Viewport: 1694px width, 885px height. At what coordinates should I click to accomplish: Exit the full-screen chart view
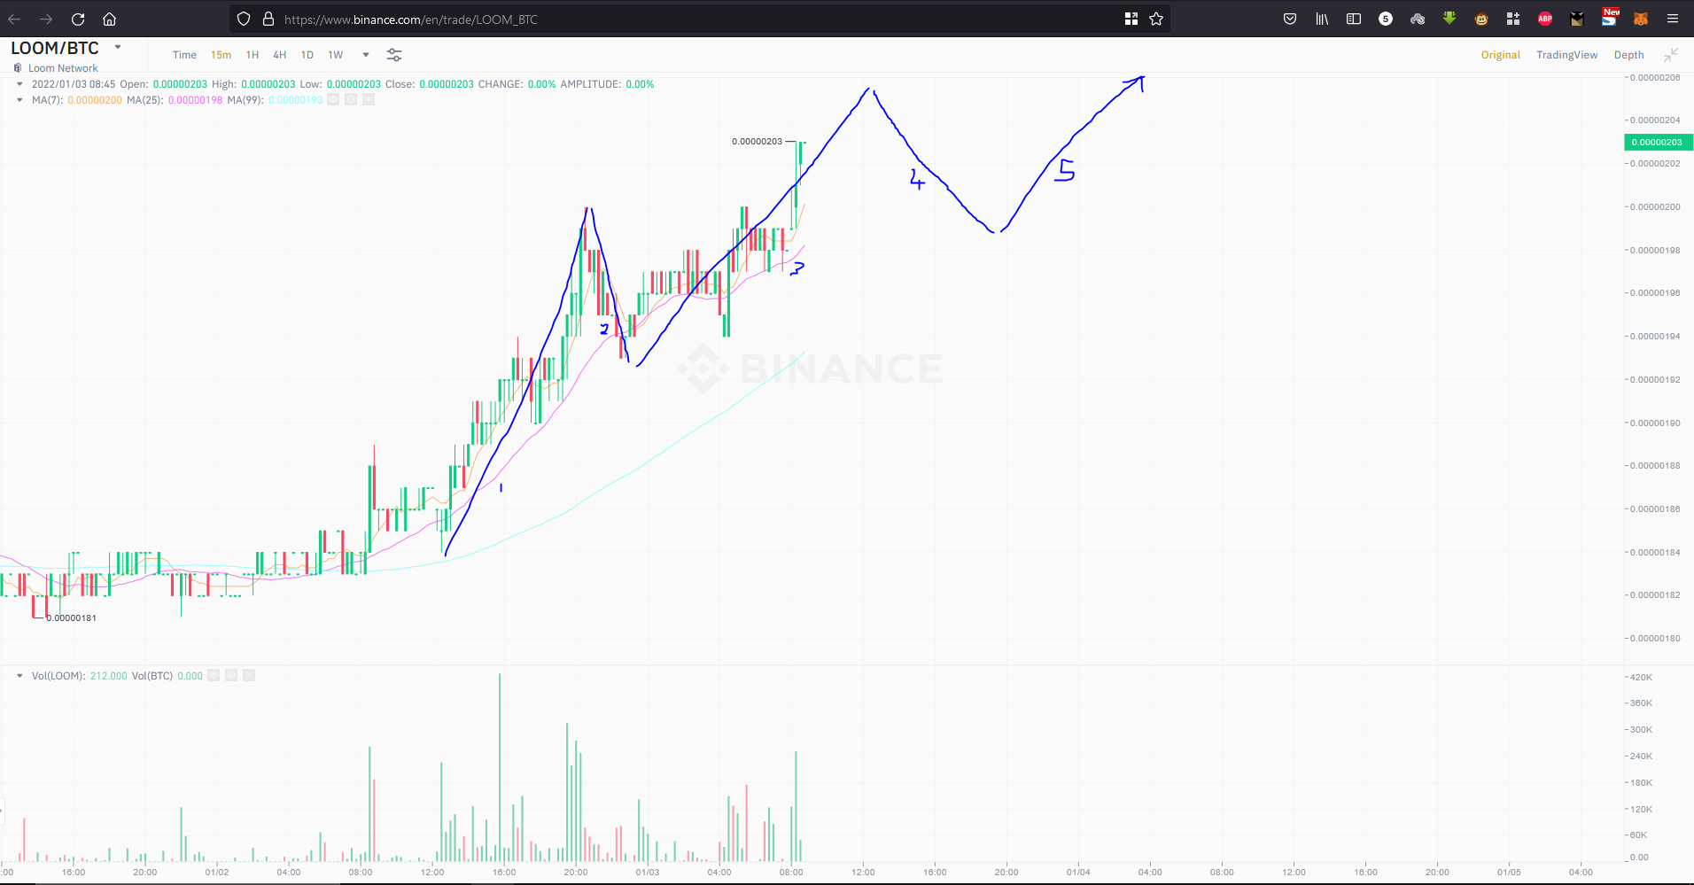(1671, 55)
